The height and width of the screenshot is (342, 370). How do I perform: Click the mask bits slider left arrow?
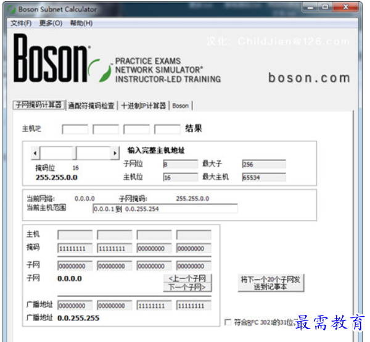pos(35,153)
